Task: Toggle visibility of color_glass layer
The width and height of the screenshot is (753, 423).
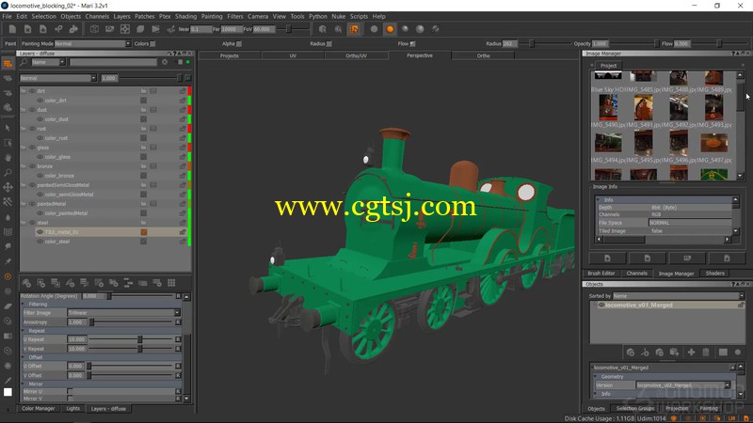Action: pyautogui.click(x=40, y=157)
